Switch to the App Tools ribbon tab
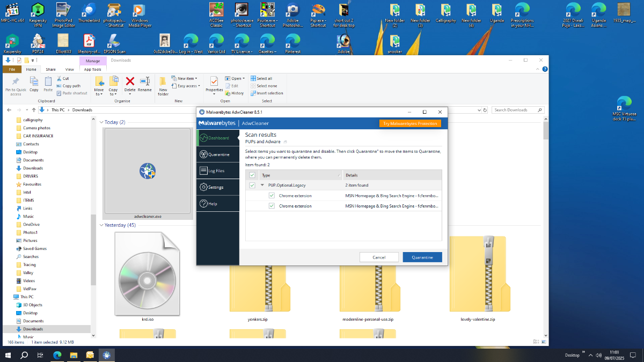Viewport: 644px width, 362px height. pos(93,69)
